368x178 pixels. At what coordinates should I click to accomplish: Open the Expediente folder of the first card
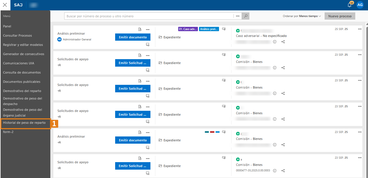coord(170,37)
